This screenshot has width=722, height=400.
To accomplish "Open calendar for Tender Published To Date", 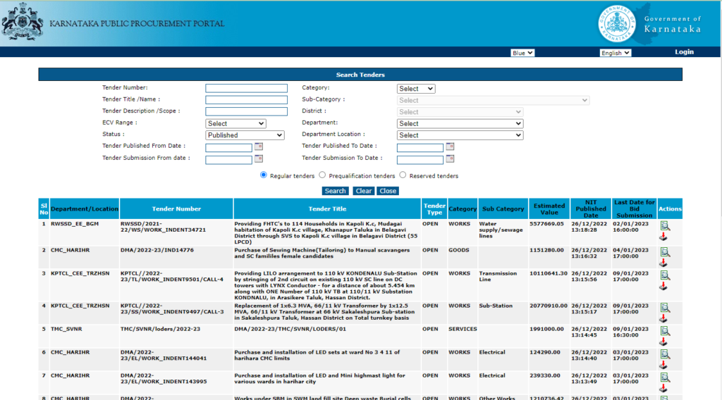I will point(450,147).
